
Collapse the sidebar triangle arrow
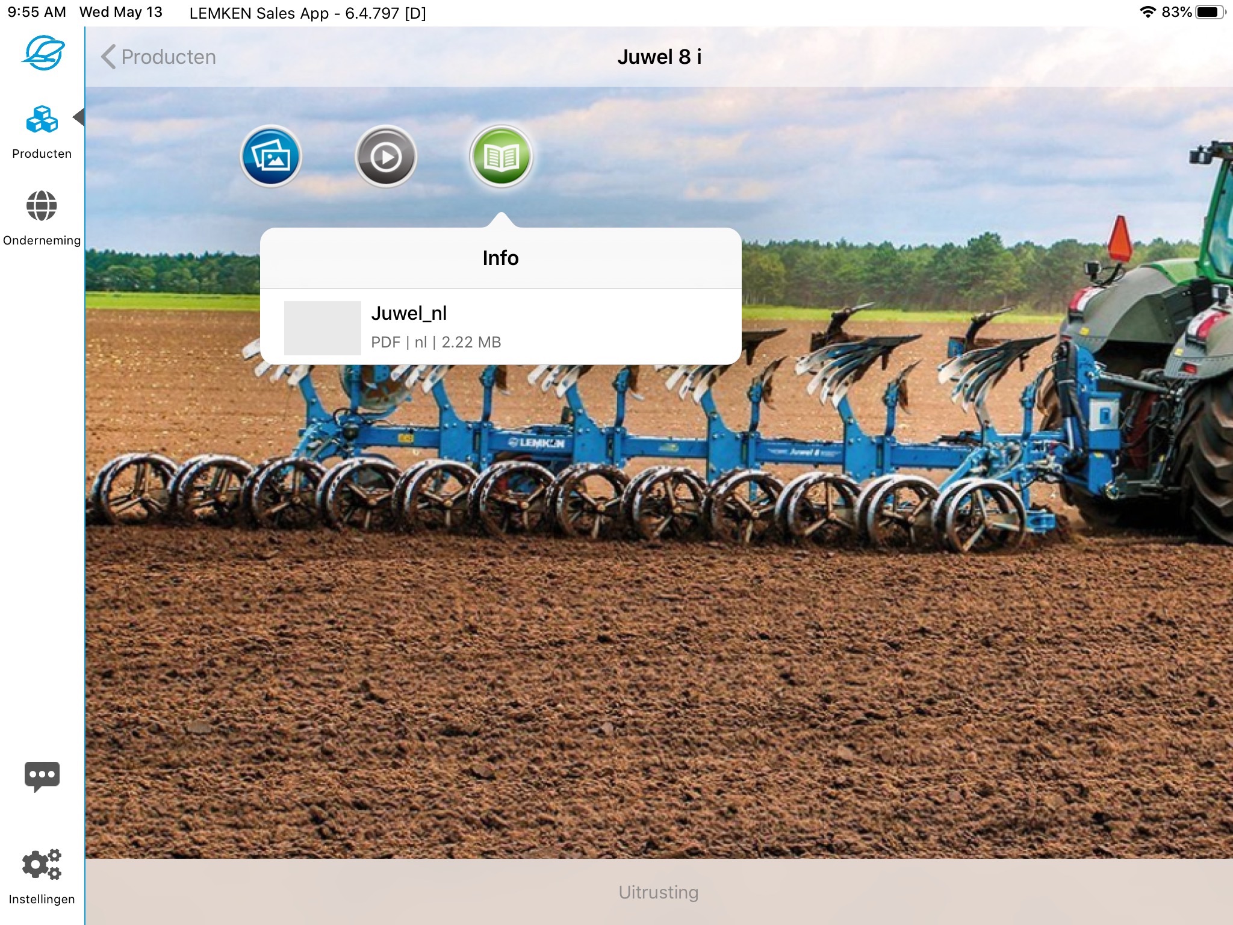pos(78,117)
